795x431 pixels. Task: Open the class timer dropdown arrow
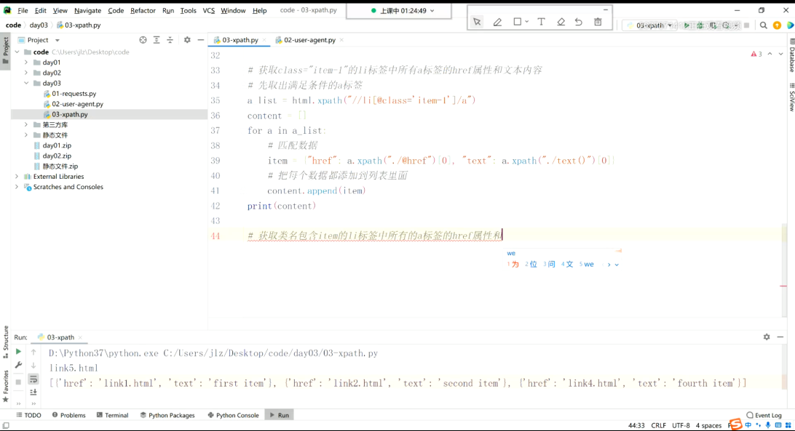(x=432, y=11)
